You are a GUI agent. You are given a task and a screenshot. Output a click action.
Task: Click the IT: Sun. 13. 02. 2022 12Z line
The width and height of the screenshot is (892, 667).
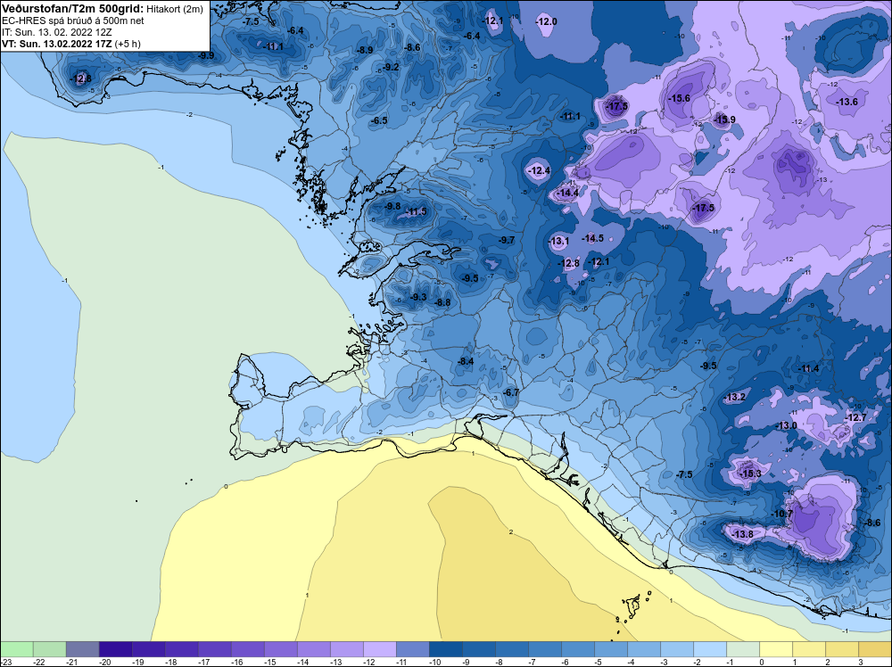[57, 32]
